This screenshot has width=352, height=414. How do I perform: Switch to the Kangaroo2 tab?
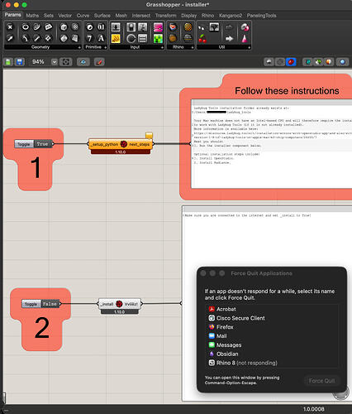[231, 16]
